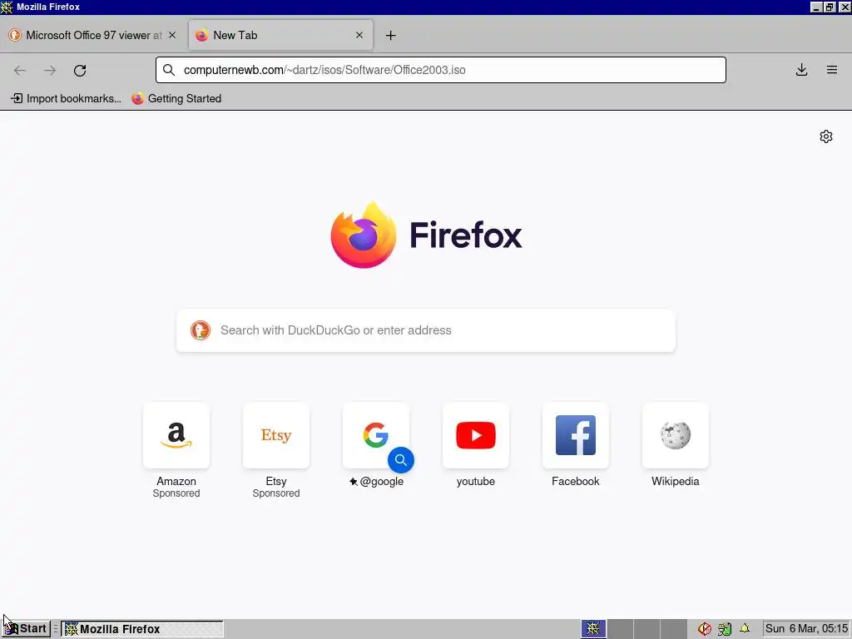Click the Firefox logo on the page
Viewport: 852px width, 639px height.
pos(364,235)
